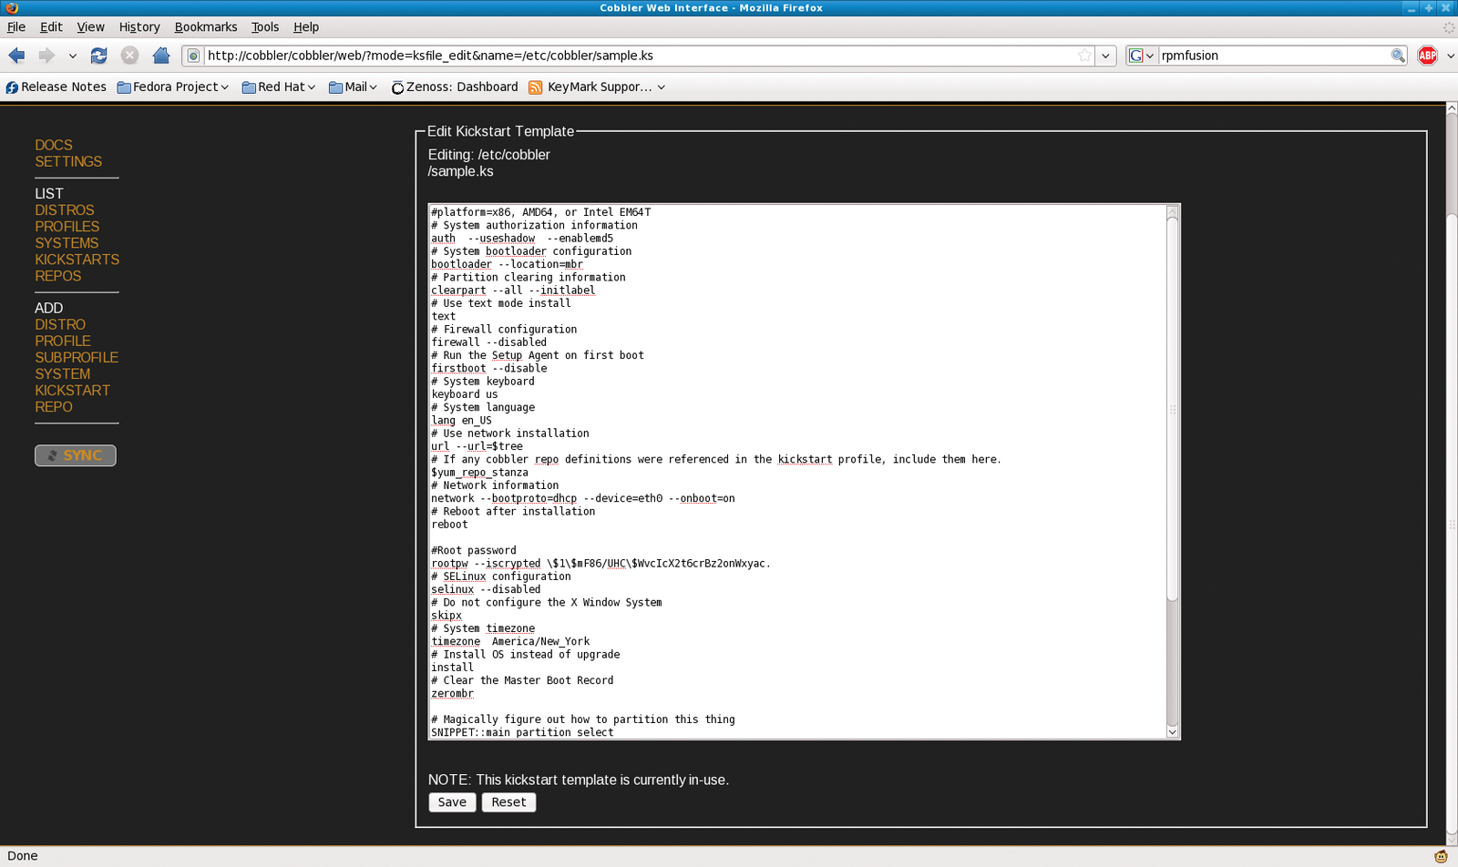Add a new REPO
Image resolution: width=1458 pixels, height=867 pixels.
tap(54, 407)
